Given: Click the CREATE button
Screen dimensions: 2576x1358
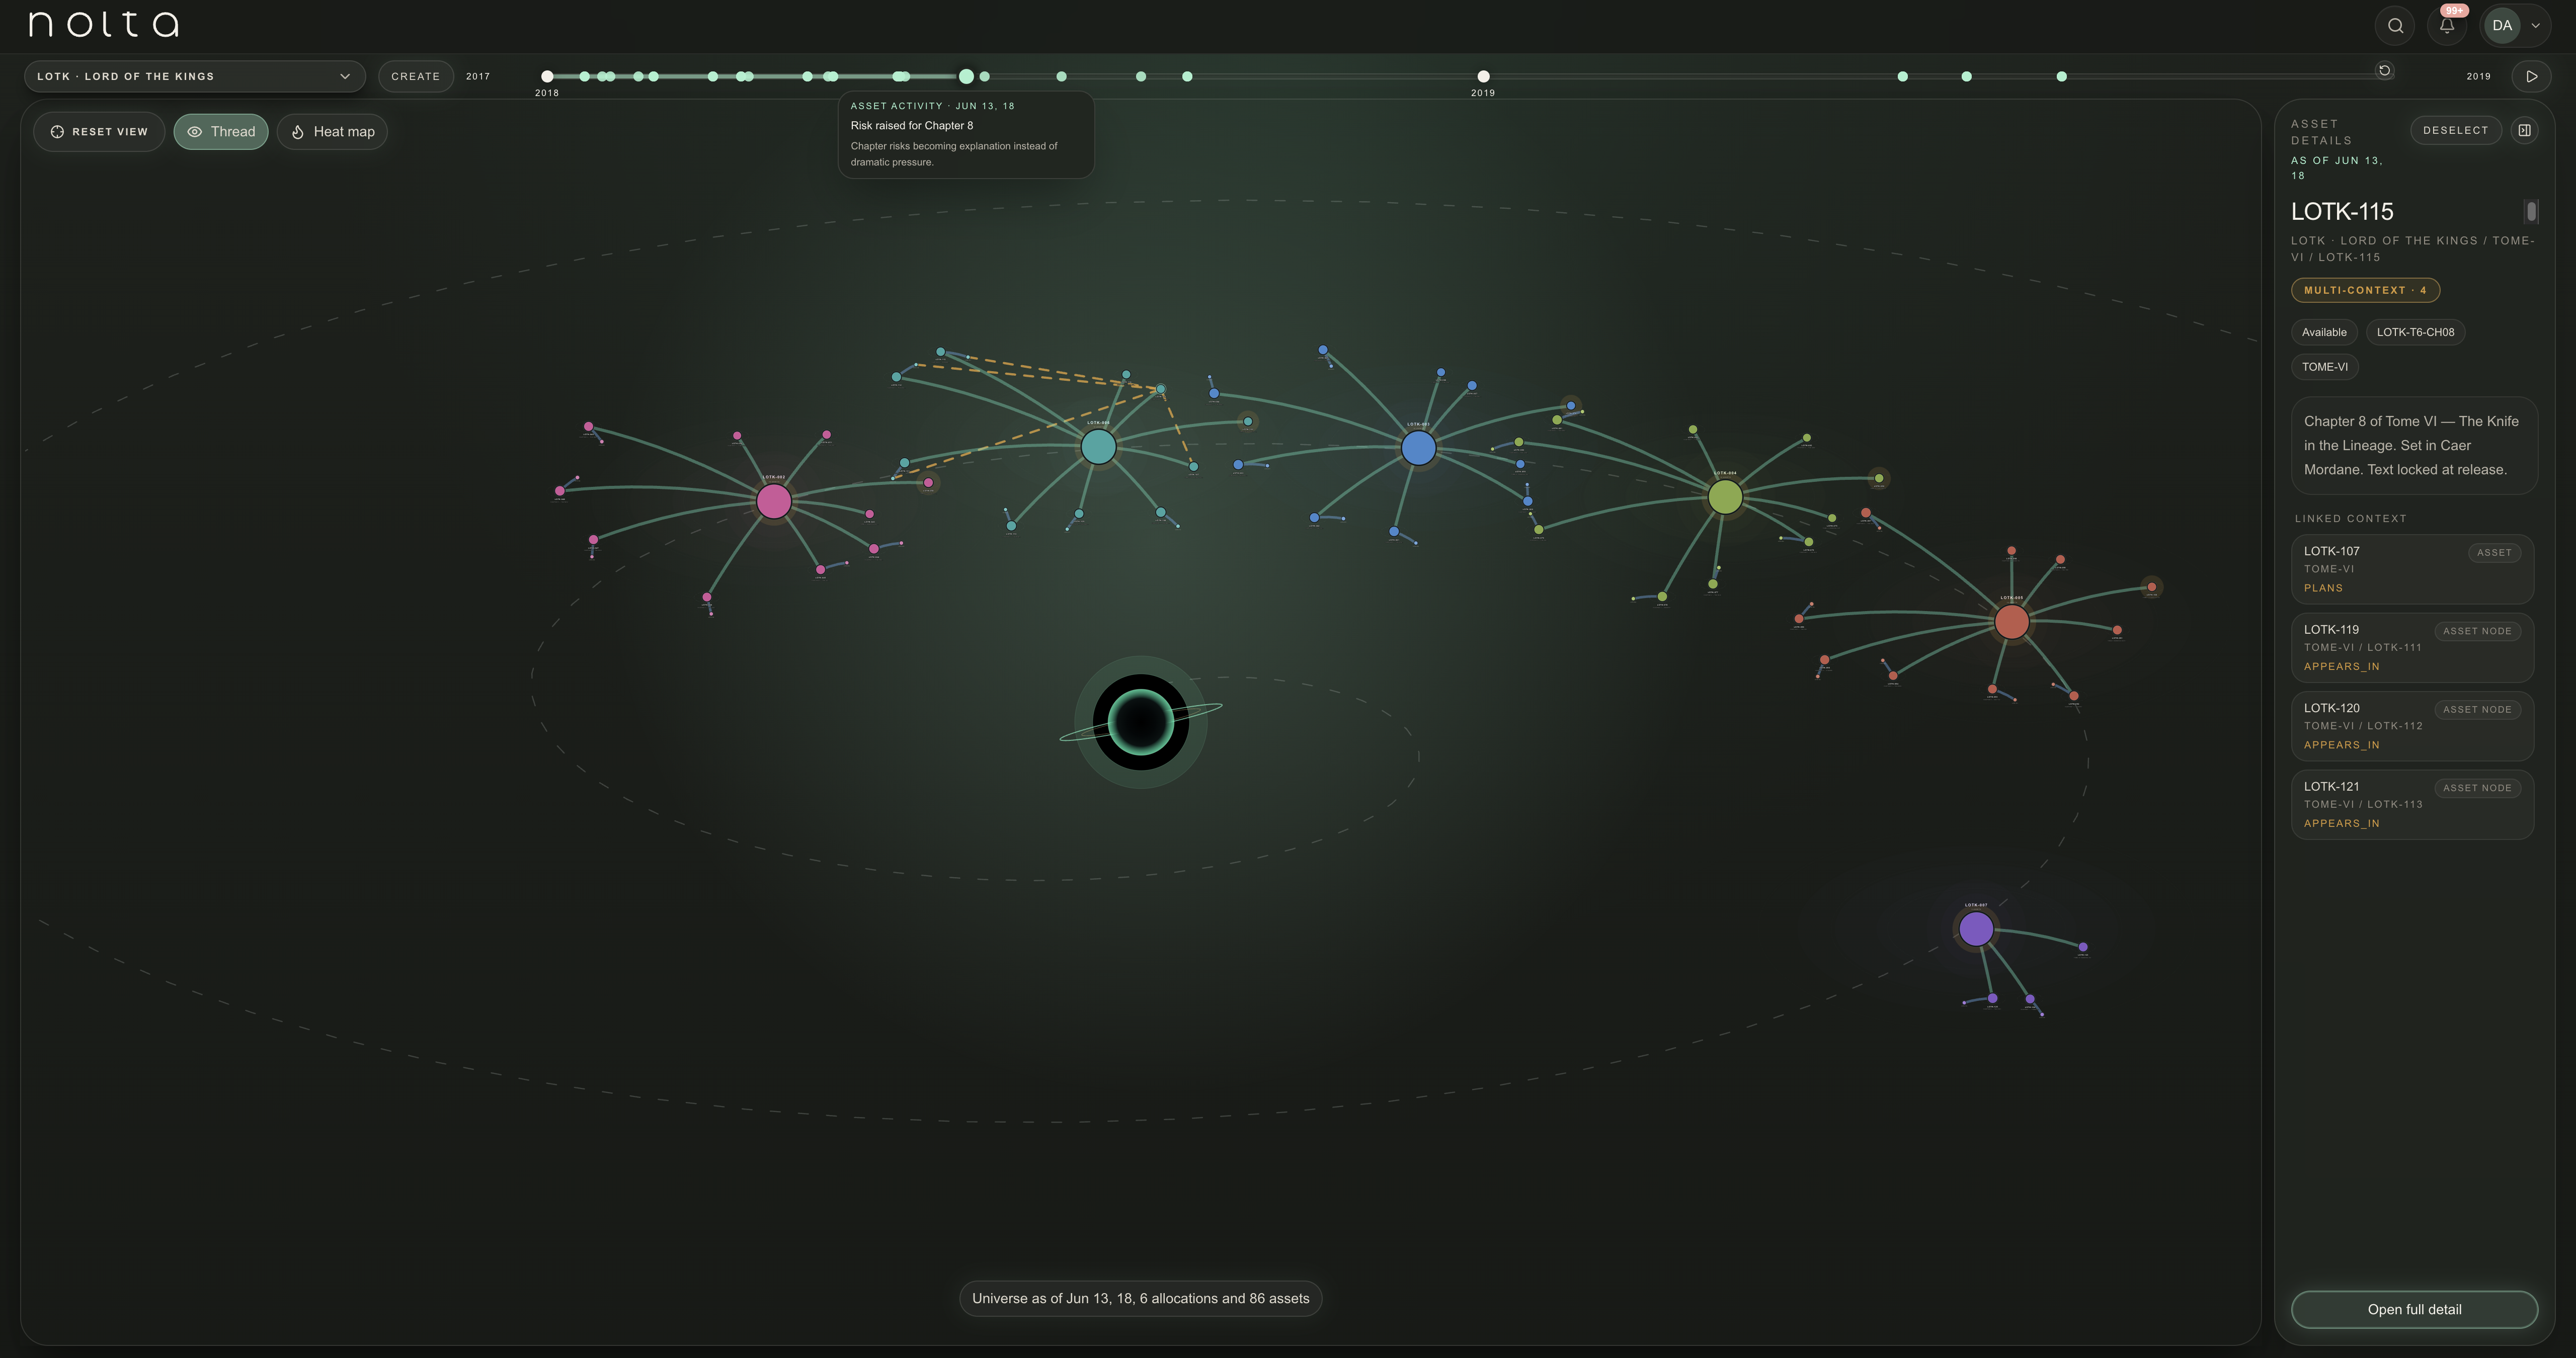Looking at the screenshot, I should 415,76.
